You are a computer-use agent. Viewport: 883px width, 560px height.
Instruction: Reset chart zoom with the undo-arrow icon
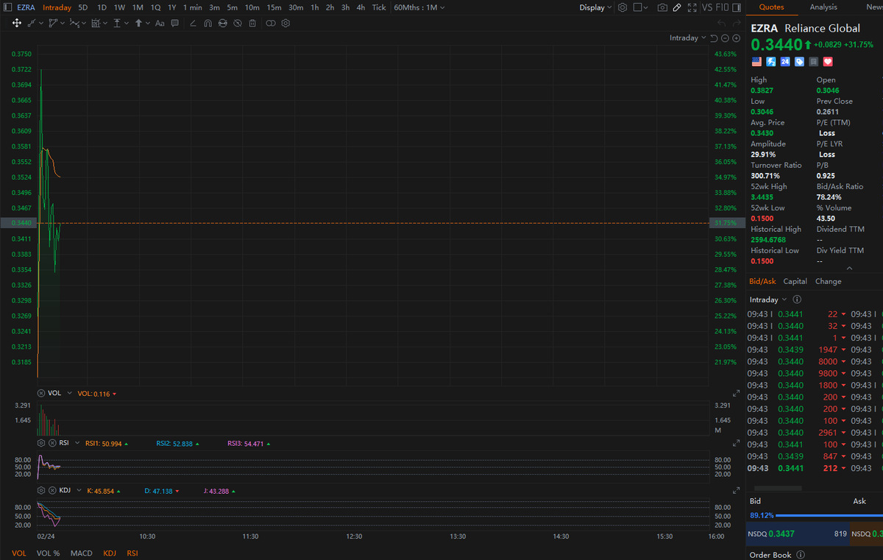(x=714, y=38)
